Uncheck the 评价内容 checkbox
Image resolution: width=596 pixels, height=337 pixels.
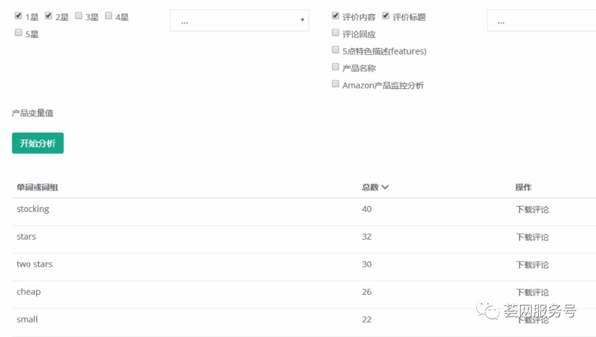tap(336, 16)
